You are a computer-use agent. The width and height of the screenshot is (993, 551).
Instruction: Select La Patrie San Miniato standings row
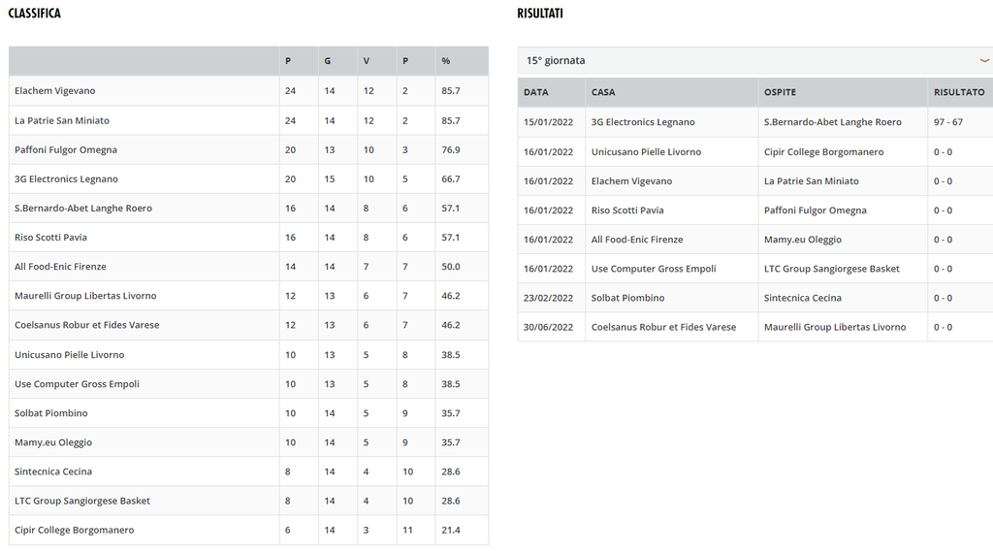coord(62,121)
